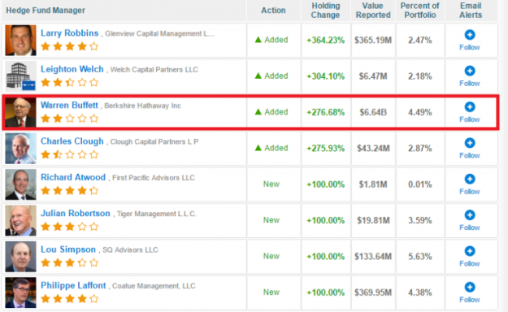This screenshot has width=508, height=312.
Task: Open Julian Robertson profile link
Action: point(75,213)
